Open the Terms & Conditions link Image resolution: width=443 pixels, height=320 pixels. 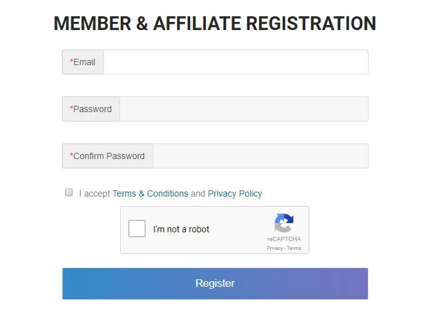point(150,194)
